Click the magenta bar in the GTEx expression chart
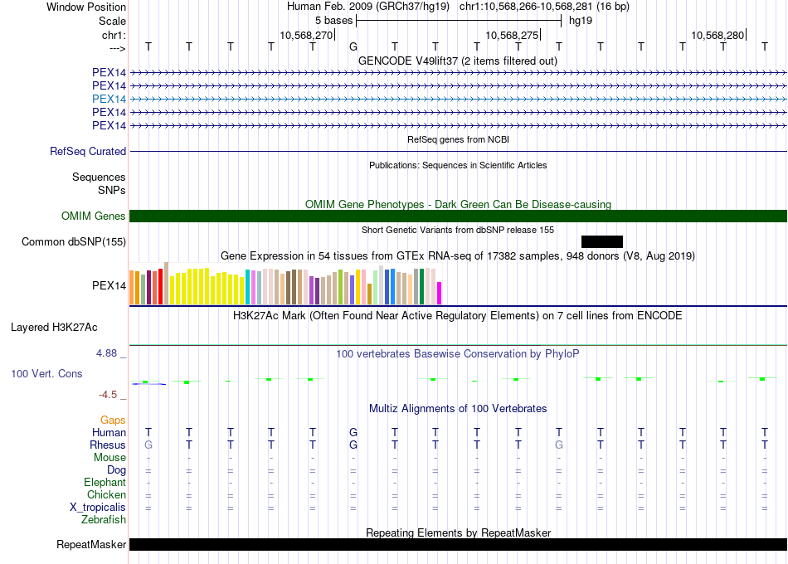 (440, 293)
